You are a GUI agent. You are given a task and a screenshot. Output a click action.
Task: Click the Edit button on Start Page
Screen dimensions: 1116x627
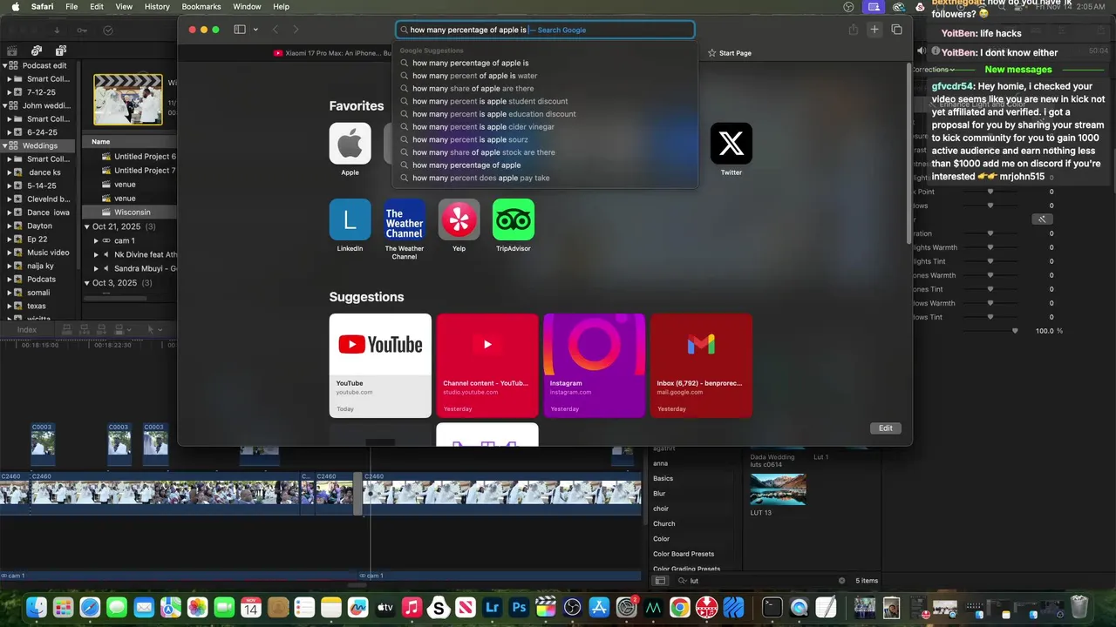(885, 428)
